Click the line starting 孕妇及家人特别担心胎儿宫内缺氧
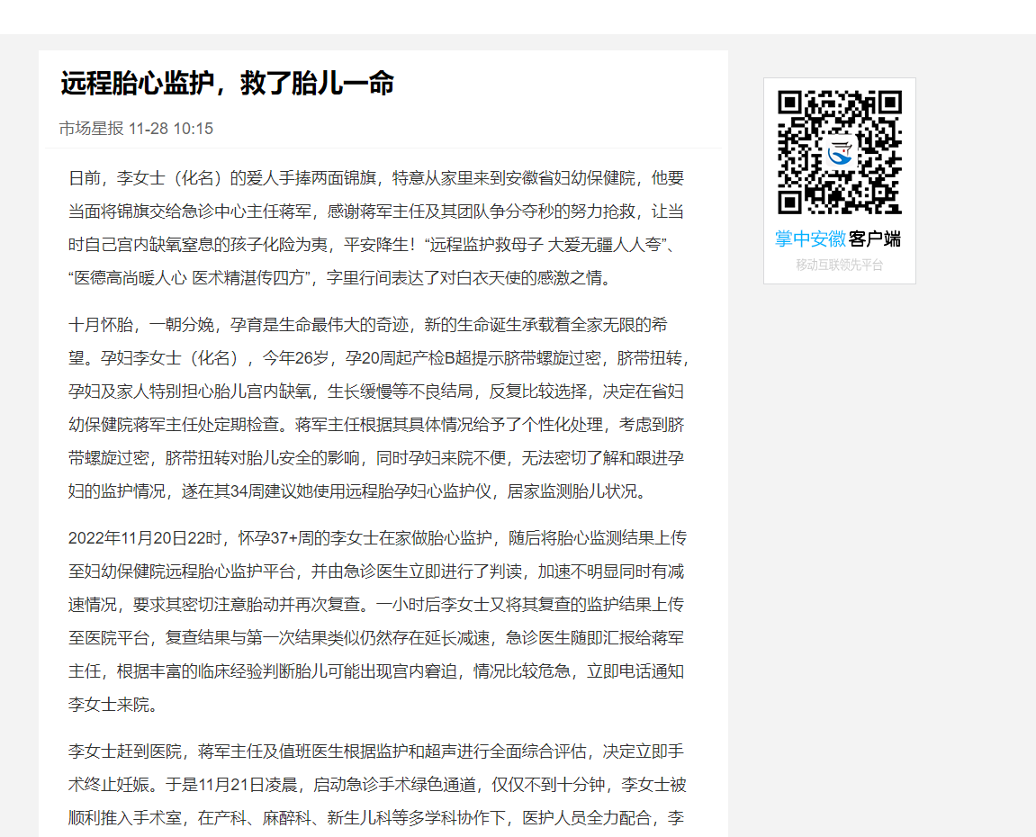 tap(376, 391)
